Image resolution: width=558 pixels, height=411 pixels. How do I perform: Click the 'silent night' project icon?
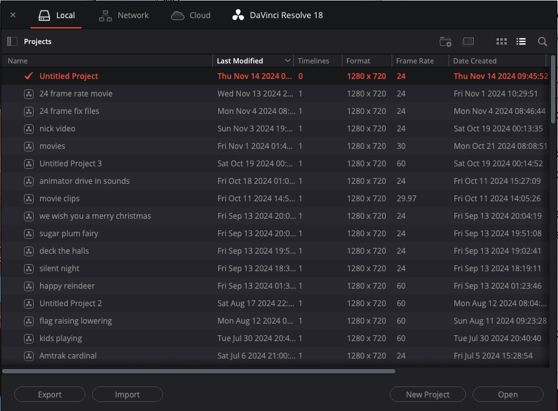click(x=28, y=269)
